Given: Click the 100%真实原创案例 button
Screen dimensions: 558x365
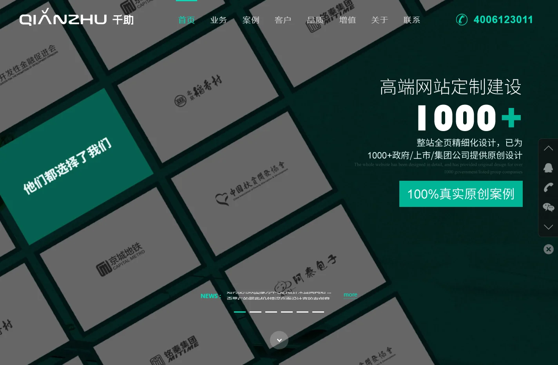Looking at the screenshot, I should coord(461,194).
